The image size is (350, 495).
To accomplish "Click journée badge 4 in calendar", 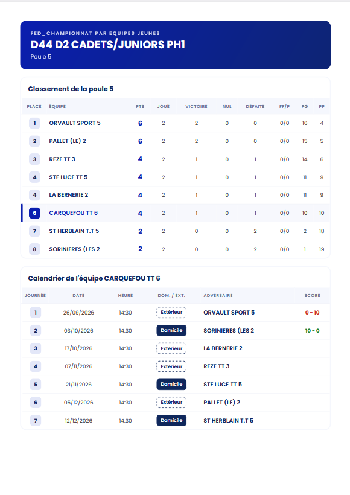I will tap(36, 366).
